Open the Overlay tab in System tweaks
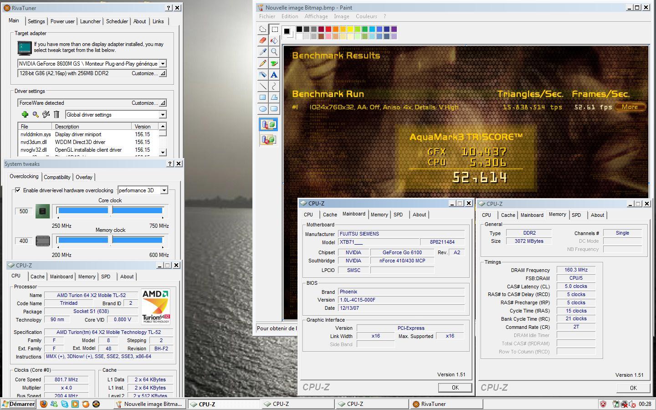This screenshot has height=410, width=656. [x=84, y=177]
